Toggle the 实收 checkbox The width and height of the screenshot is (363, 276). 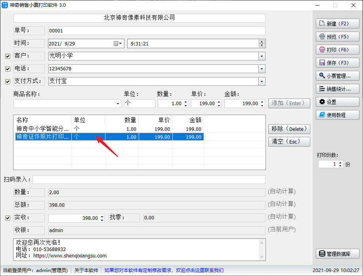[x=8, y=218]
